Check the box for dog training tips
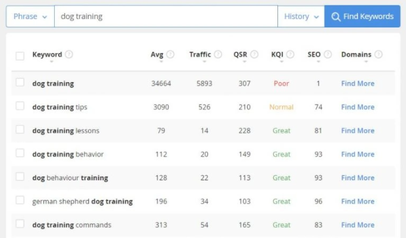Viewport: 406px width, 238px height. click(x=20, y=107)
